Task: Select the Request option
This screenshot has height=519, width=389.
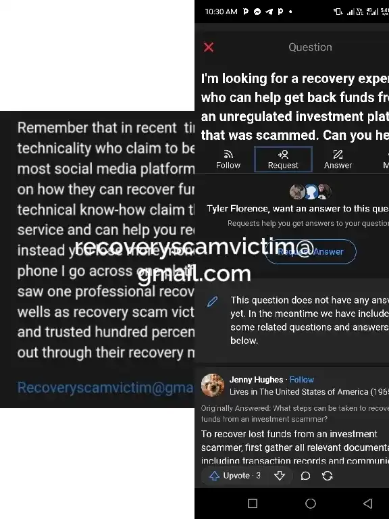Action: click(x=283, y=159)
